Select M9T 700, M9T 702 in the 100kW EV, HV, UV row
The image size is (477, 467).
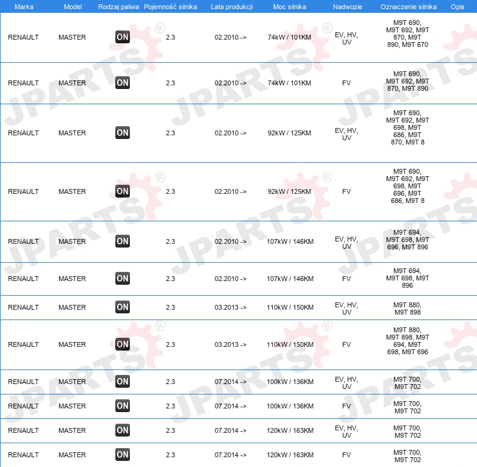tap(407, 383)
